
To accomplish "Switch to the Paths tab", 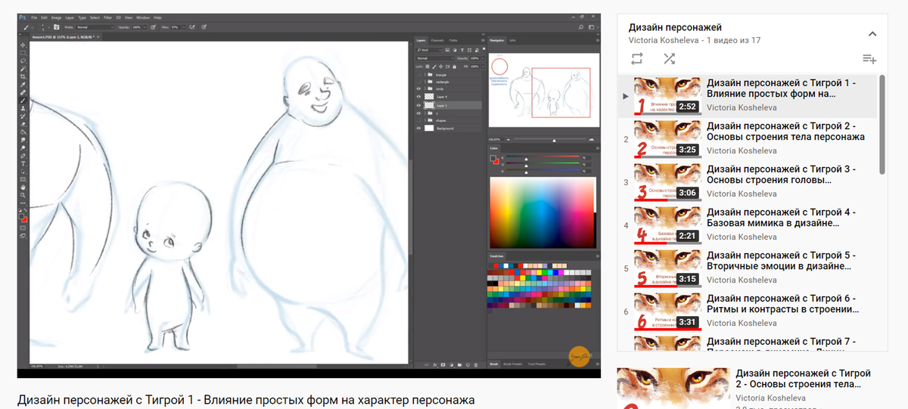I will click(453, 40).
